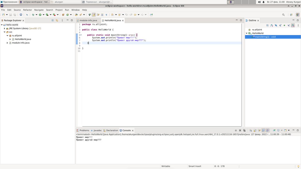Click the Smart Insert status bar entry
301x169 pixels.
tap(195, 166)
